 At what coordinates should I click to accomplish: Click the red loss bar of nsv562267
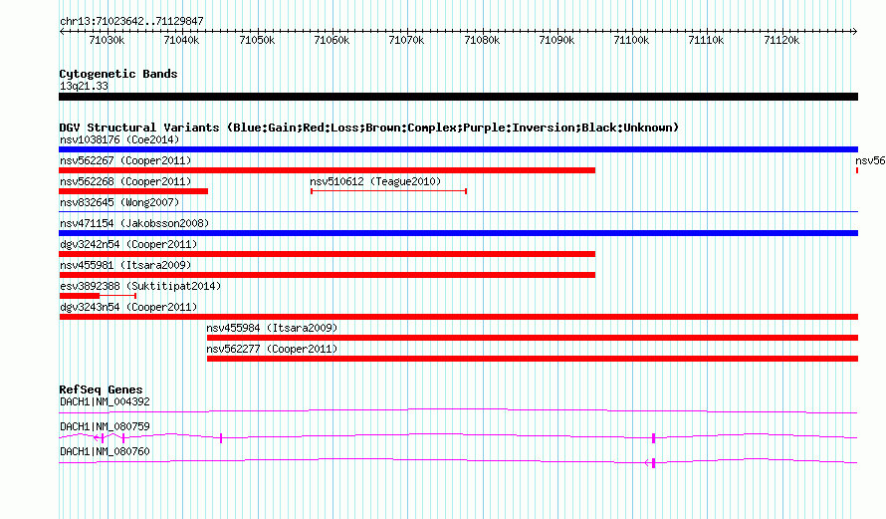pyautogui.click(x=328, y=170)
